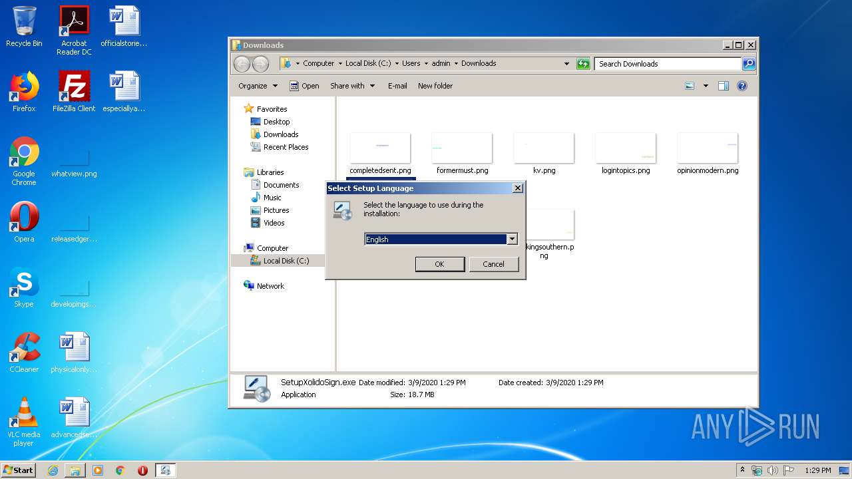
Task: Cancel the Select Setup Language dialog
Action: (493, 264)
